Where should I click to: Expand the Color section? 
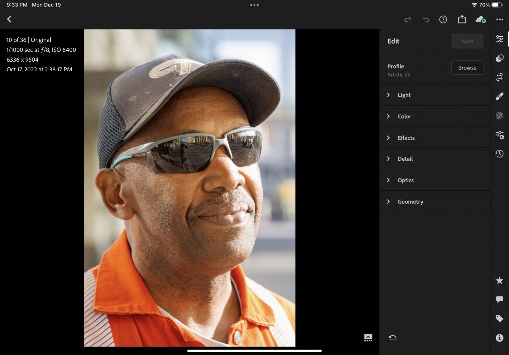pyautogui.click(x=404, y=116)
